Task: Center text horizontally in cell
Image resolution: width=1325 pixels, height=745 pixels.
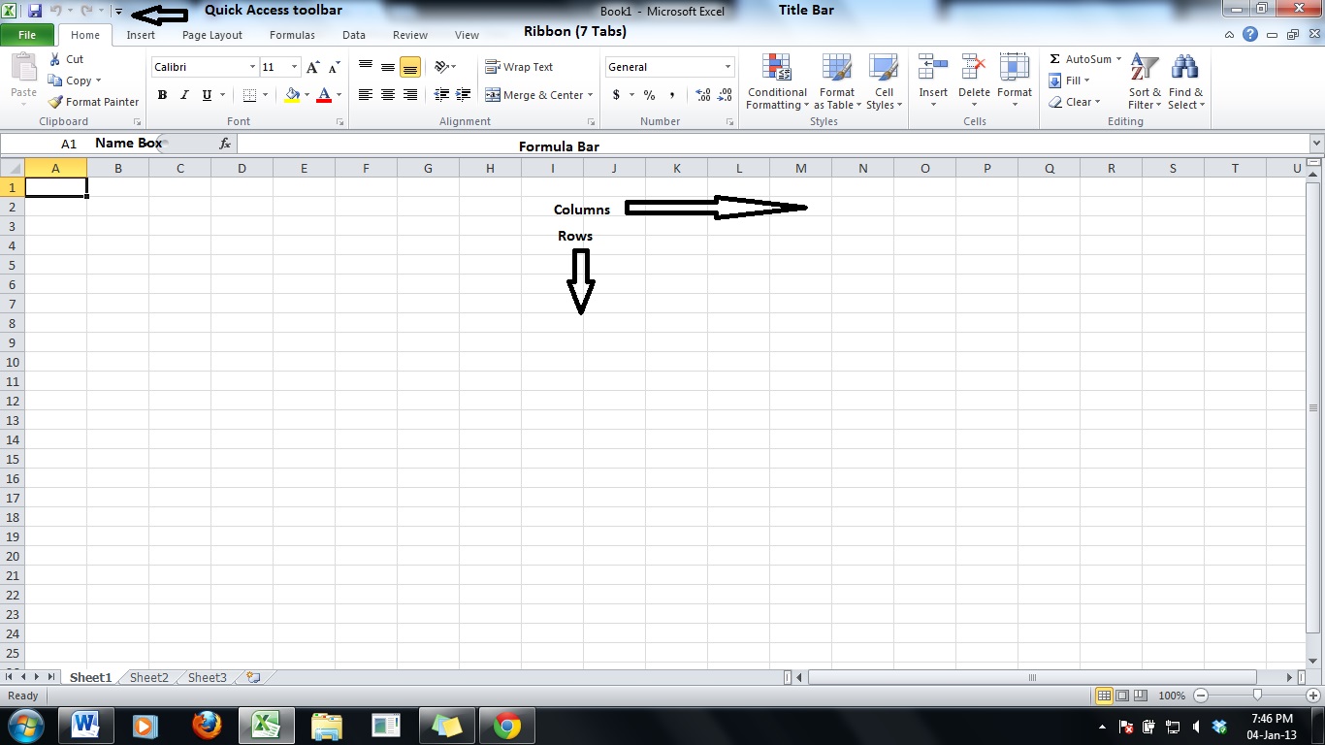Action: (x=388, y=95)
